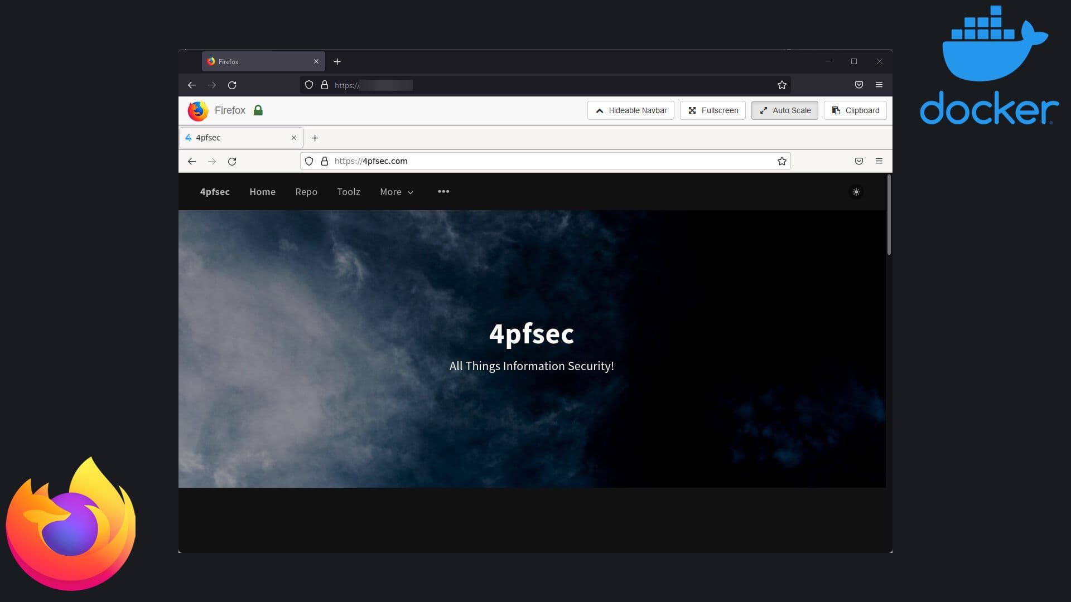
Task: Open the Repo page link
Action: pos(306,192)
